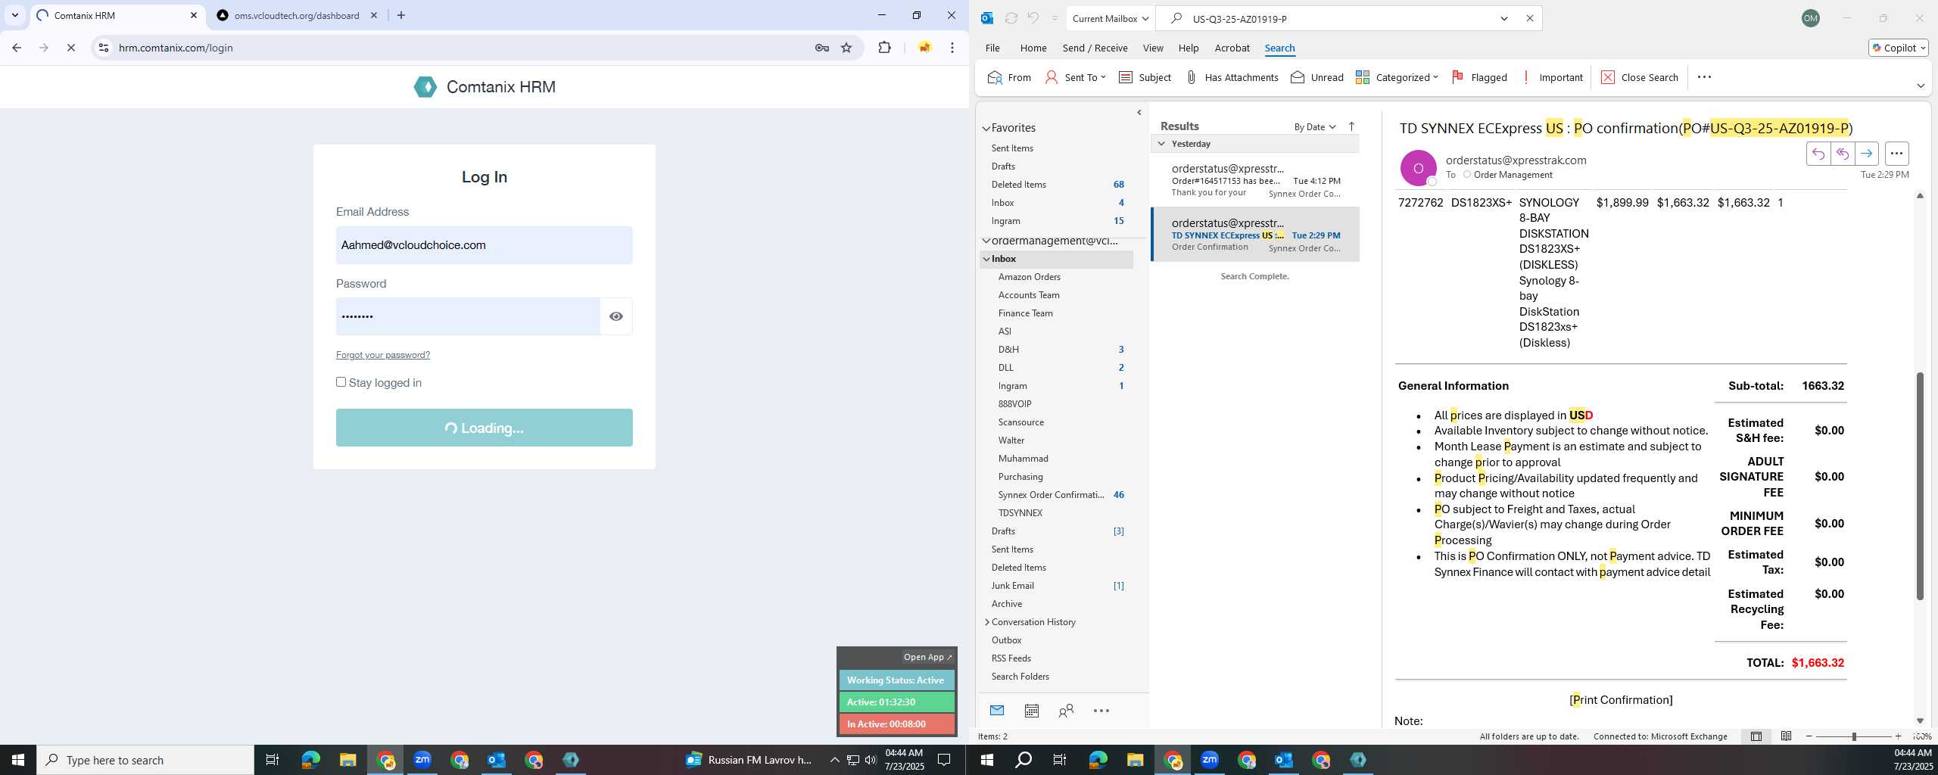Bookmark this page with the star icon
This screenshot has width=1938, height=775.
coord(846,48)
